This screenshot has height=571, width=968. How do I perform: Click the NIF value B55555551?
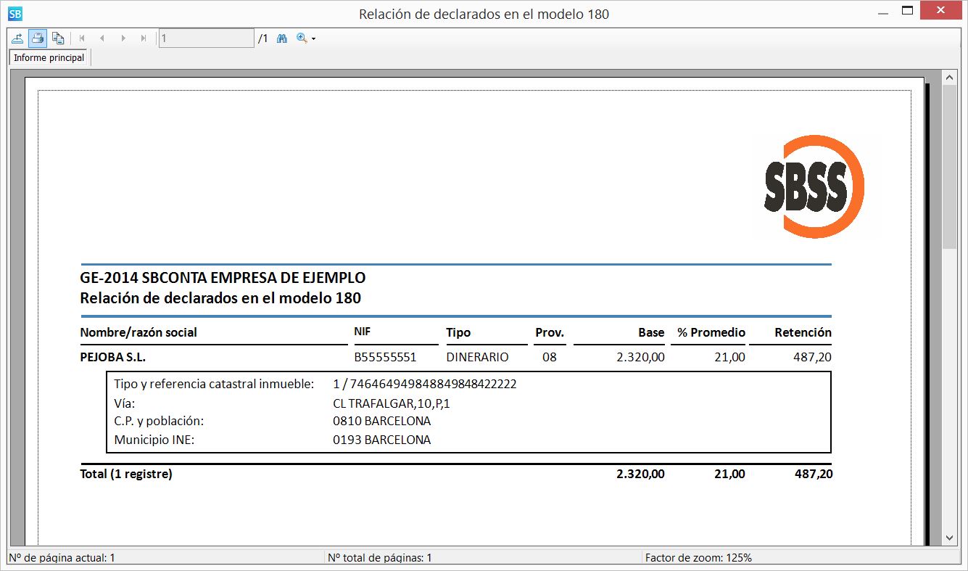[x=385, y=357]
